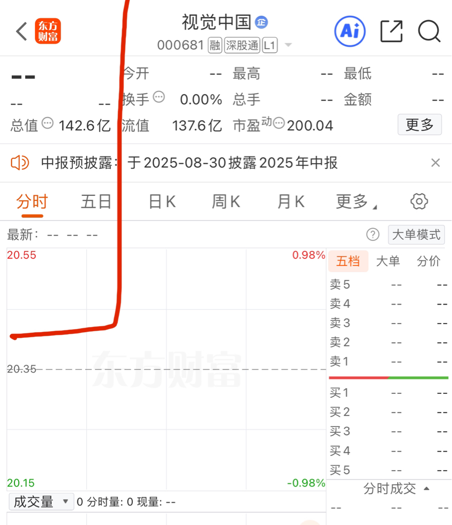Tap the back arrow icon
This screenshot has width=452, height=525.
[x=22, y=31]
